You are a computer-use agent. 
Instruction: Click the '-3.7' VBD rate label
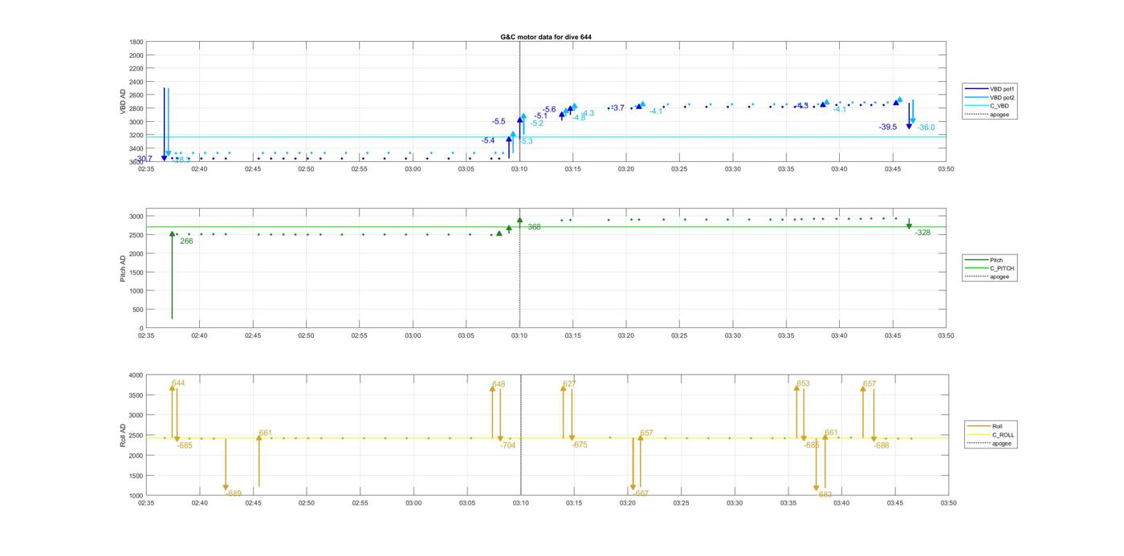pyautogui.click(x=617, y=108)
